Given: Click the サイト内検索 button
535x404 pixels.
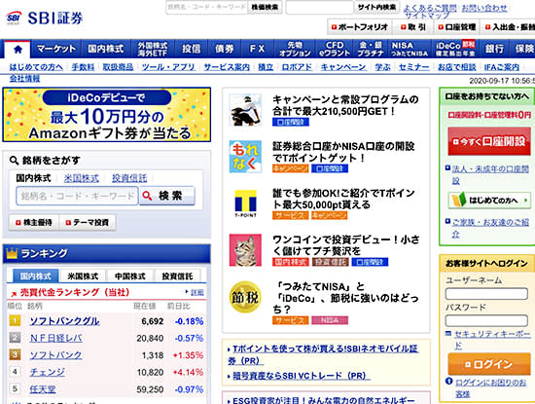Looking at the screenshot, I should (x=377, y=7).
